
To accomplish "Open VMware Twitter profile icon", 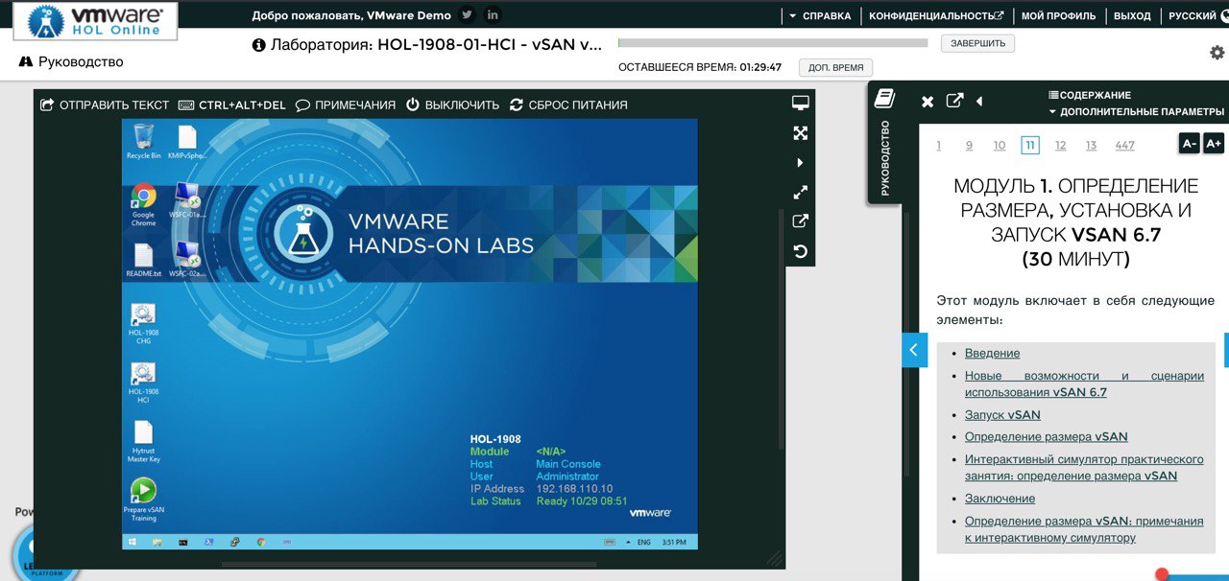I will coord(467,15).
